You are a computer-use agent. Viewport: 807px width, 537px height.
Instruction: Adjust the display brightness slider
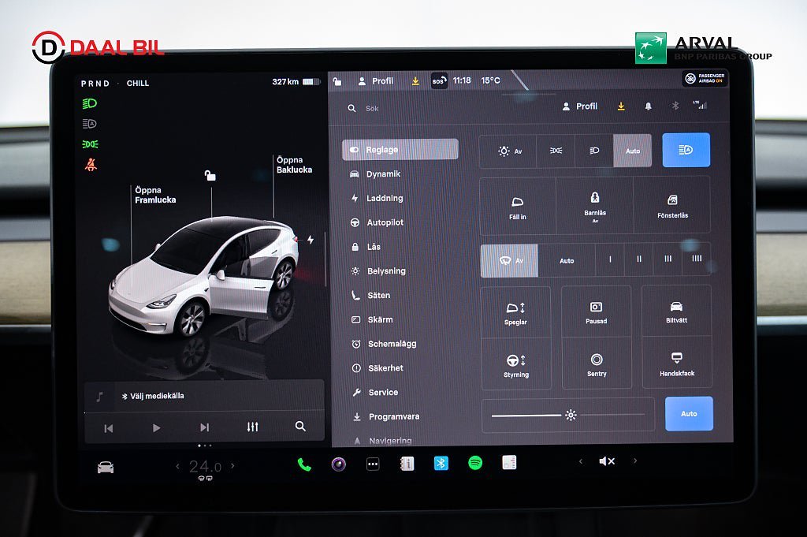click(569, 415)
